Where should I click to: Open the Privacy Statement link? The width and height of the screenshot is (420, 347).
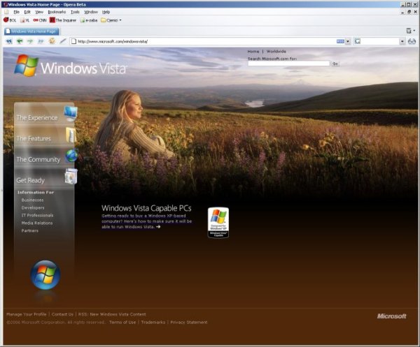coord(188,323)
